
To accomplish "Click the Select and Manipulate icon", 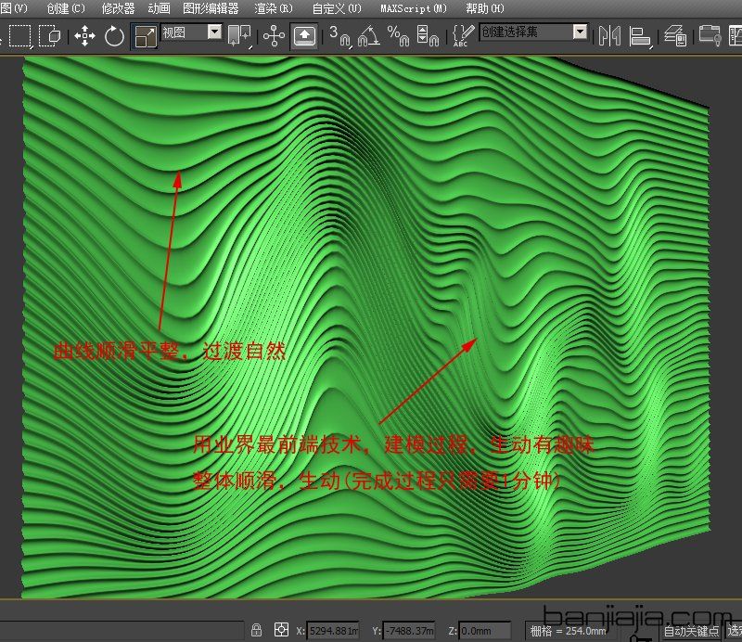I will (274, 36).
